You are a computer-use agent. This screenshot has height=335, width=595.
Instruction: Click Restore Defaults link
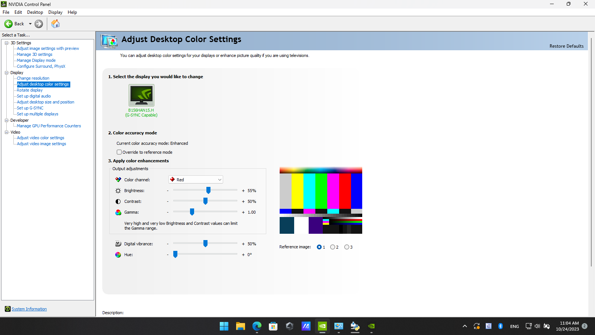click(566, 46)
